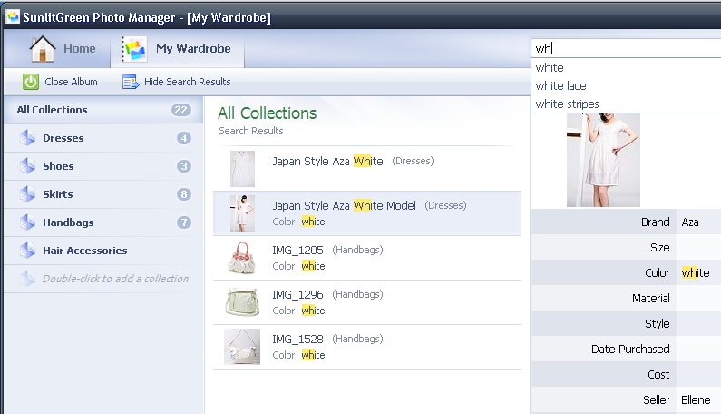Select Japan Style Aza White Model result
This screenshot has width=721, height=414.
pyautogui.click(x=367, y=213)
